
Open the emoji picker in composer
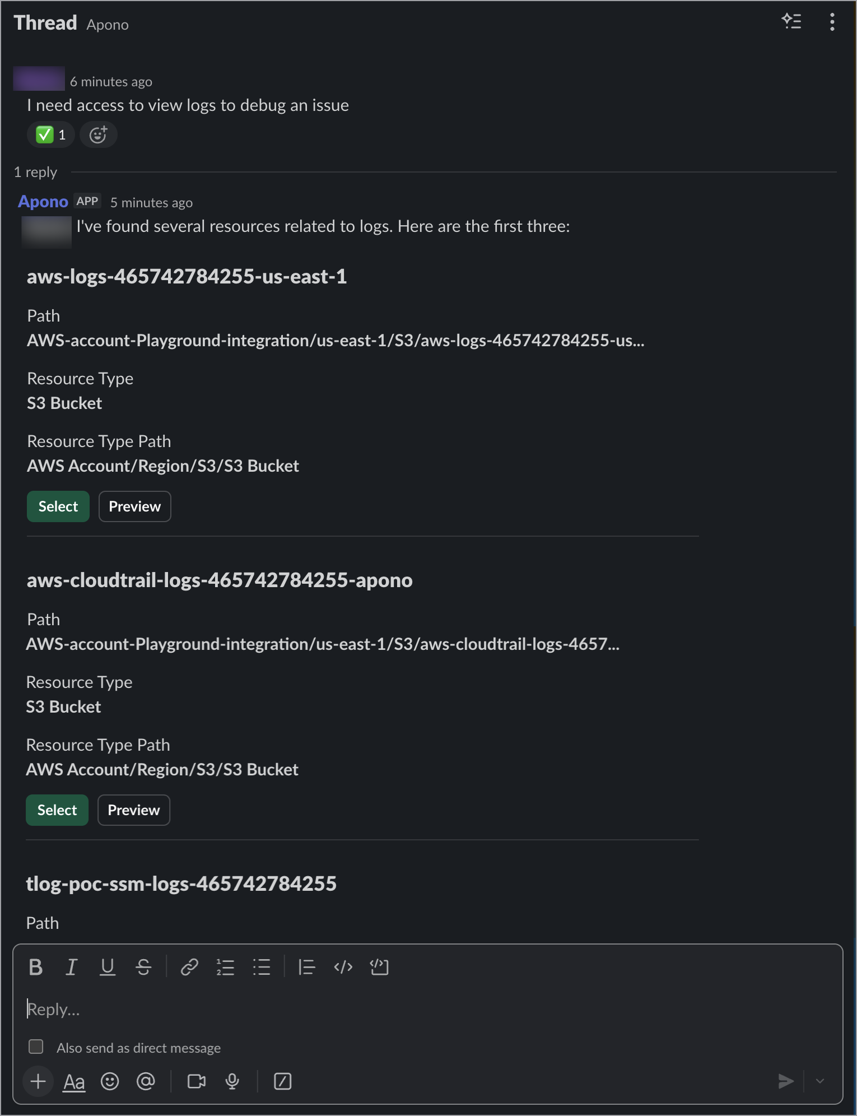[110, 1081]
